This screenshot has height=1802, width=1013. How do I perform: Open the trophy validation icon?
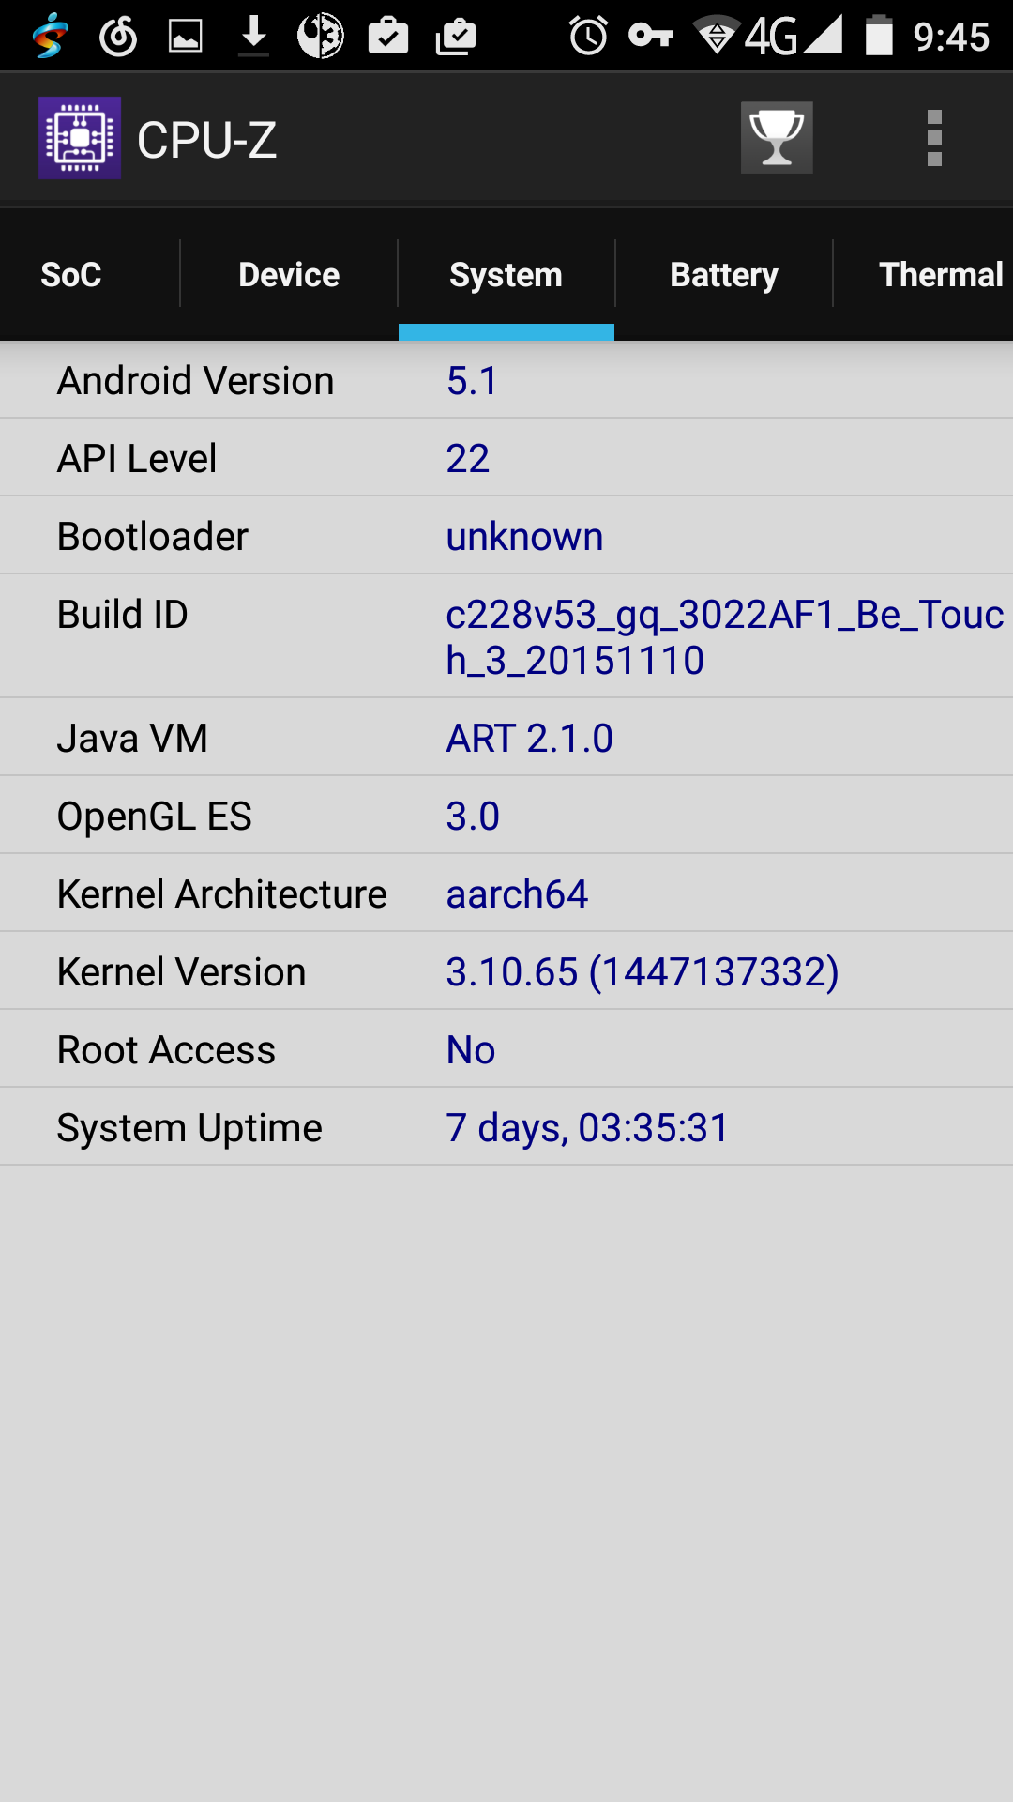tap(777, 138)
